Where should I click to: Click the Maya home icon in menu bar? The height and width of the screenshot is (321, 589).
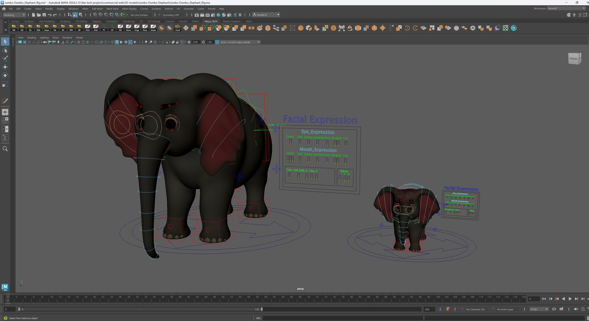(4, 9)
